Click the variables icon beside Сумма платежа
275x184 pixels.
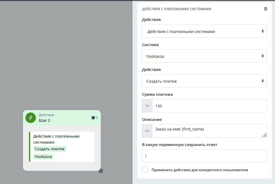click(x=147, y=106)
